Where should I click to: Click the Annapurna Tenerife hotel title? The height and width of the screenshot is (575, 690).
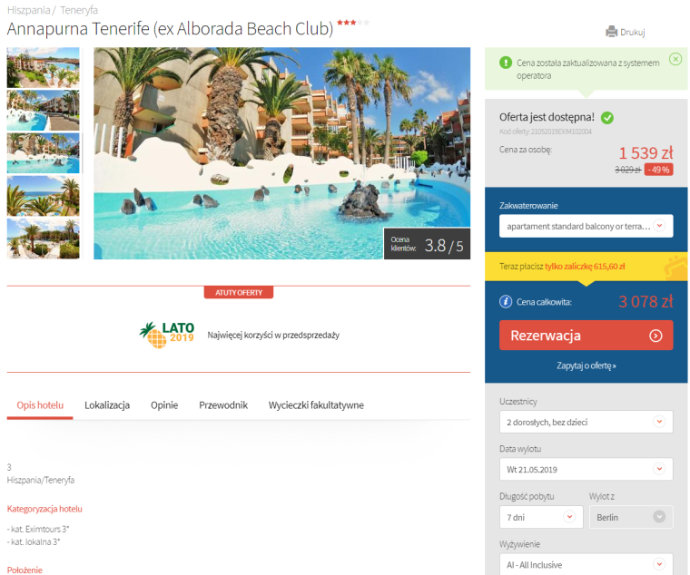(170, 29)
